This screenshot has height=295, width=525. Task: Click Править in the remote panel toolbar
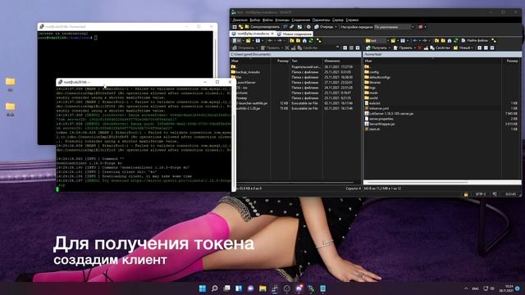click(x=403, y=48)
